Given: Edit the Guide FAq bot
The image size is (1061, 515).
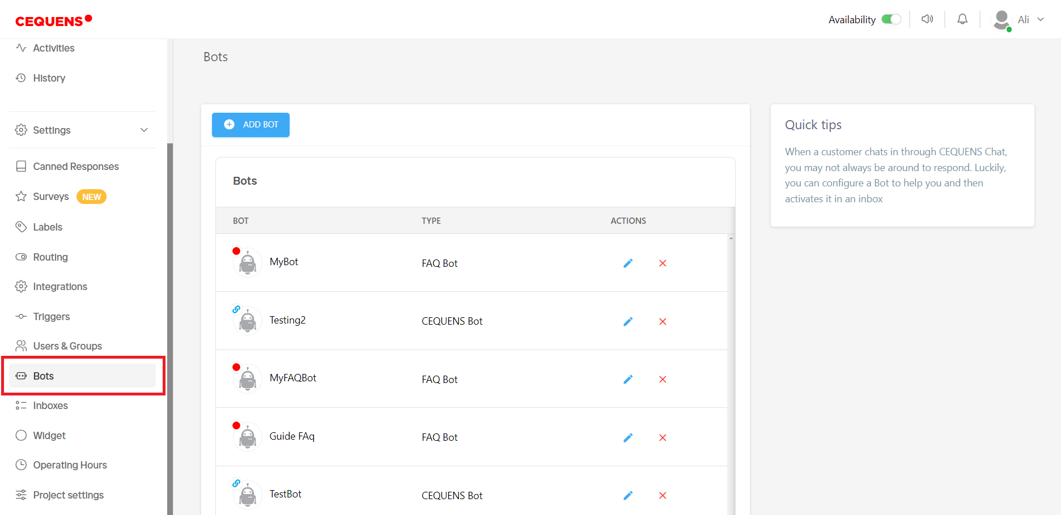Looking at the screenshot, I should tap(628, 437).
